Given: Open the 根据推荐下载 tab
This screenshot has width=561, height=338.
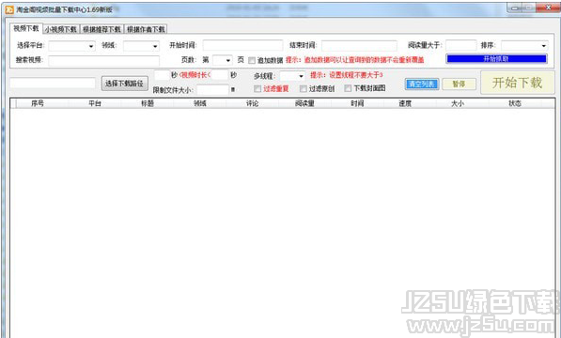Looking at the screenshot, I should tap(101, 29).
